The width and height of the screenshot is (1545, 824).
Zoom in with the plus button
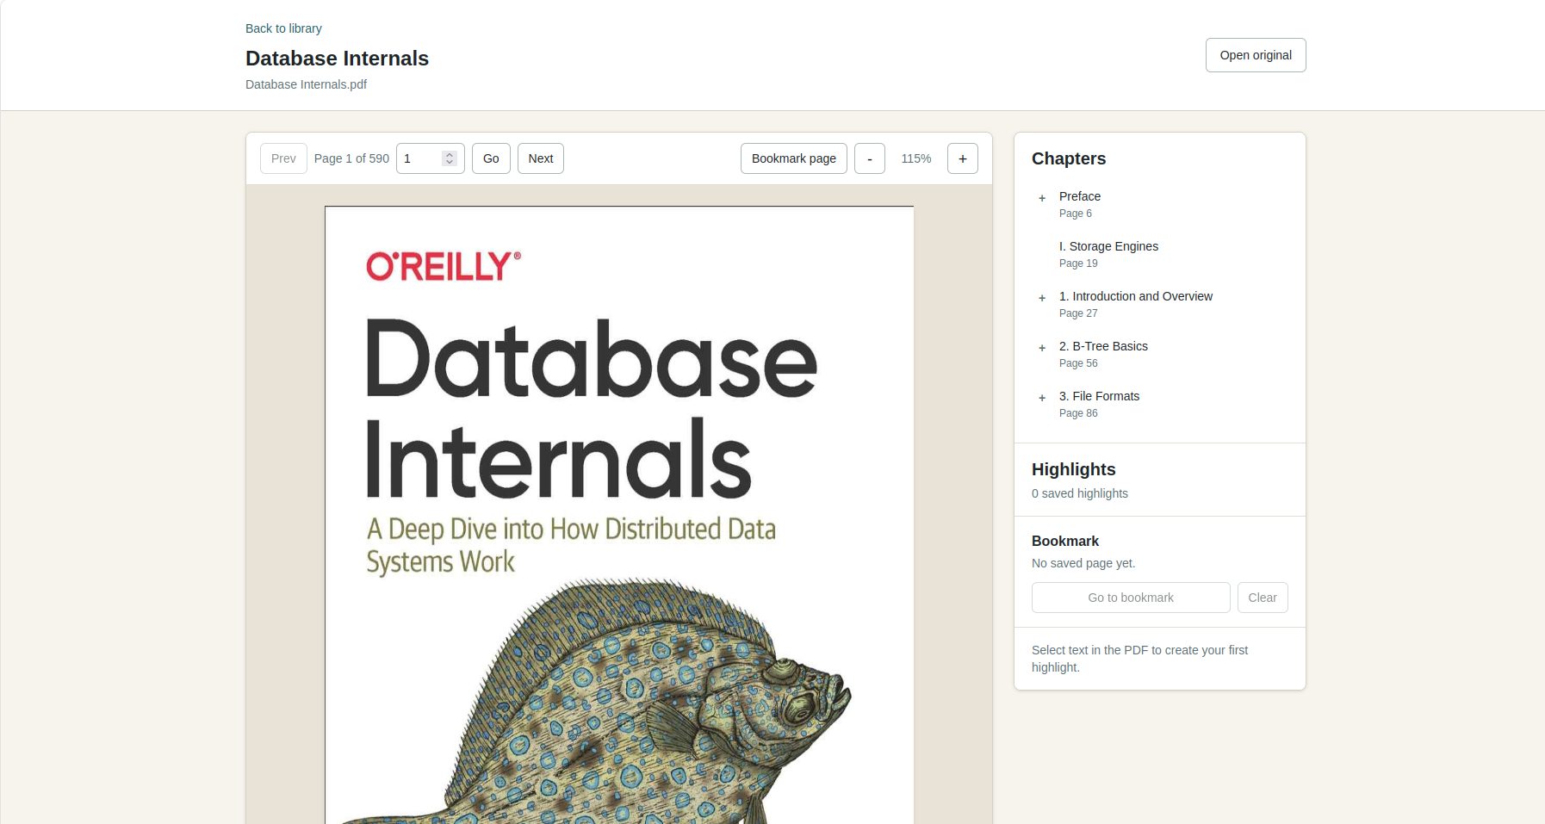(x=963, y=158)
